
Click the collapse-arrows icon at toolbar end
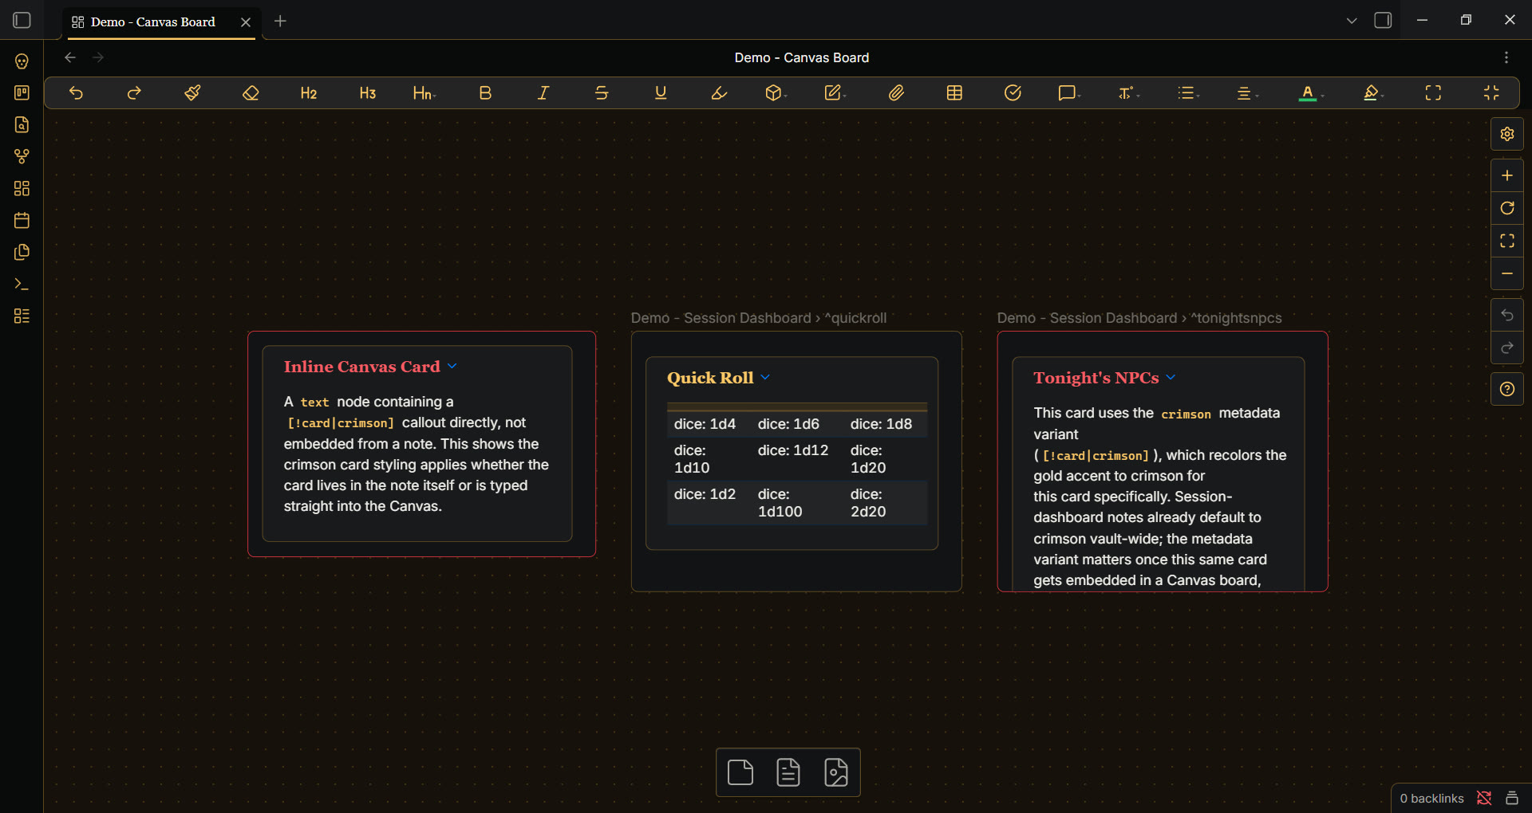(x=1491, y=93)
